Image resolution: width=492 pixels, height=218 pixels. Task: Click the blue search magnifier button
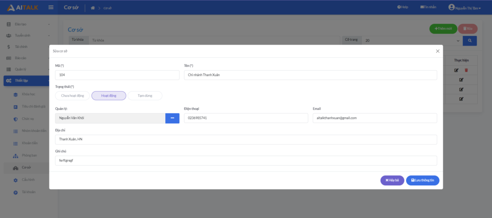(x=469, y=41)
